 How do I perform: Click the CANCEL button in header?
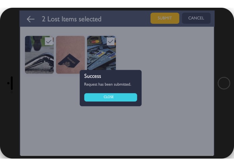click(x=196, y=18)
